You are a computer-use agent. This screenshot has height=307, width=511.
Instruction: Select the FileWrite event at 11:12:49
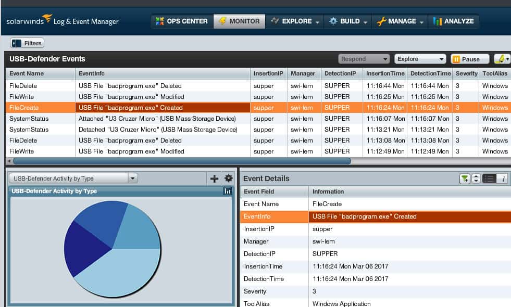click(x=258, y=151)
